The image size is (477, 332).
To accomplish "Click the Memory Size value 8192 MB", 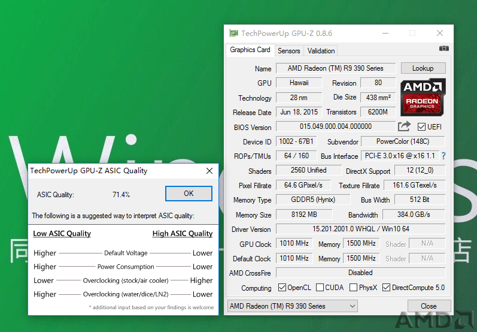I will [x=304, y=215].
